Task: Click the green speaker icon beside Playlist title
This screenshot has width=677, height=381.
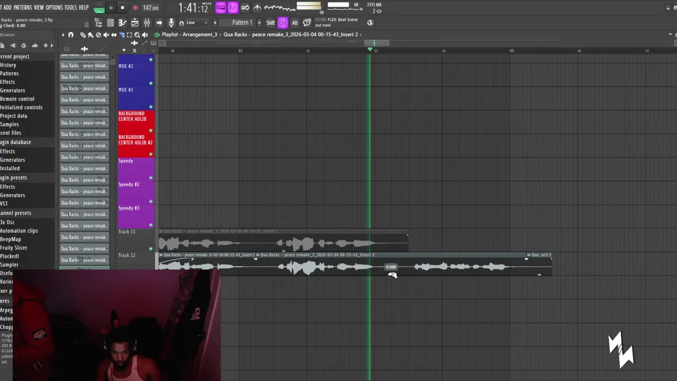Action: tap(157, 35)
